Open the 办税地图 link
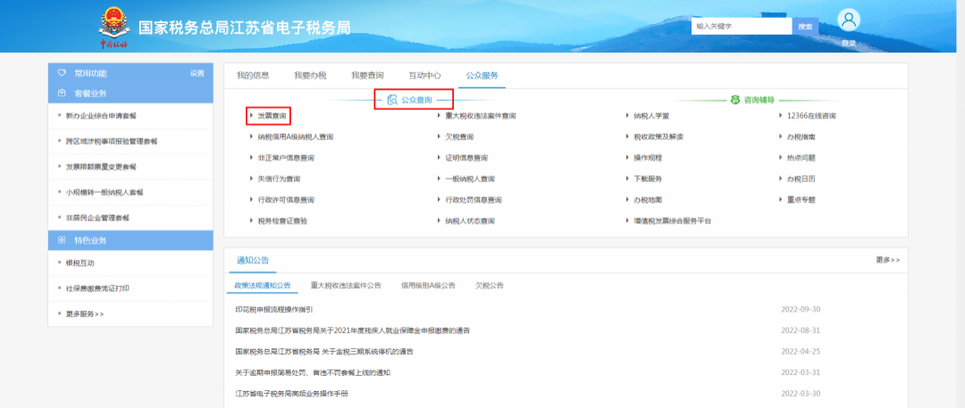Viewport: 965px width, 408px height. click(x=648, y=200)
